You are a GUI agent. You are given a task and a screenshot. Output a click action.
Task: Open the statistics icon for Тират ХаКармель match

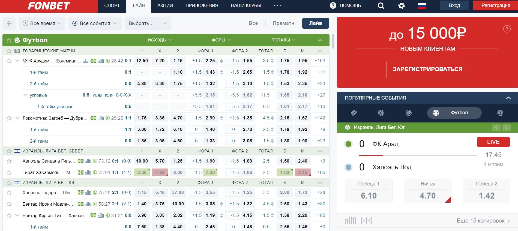[x=88, y=172]
